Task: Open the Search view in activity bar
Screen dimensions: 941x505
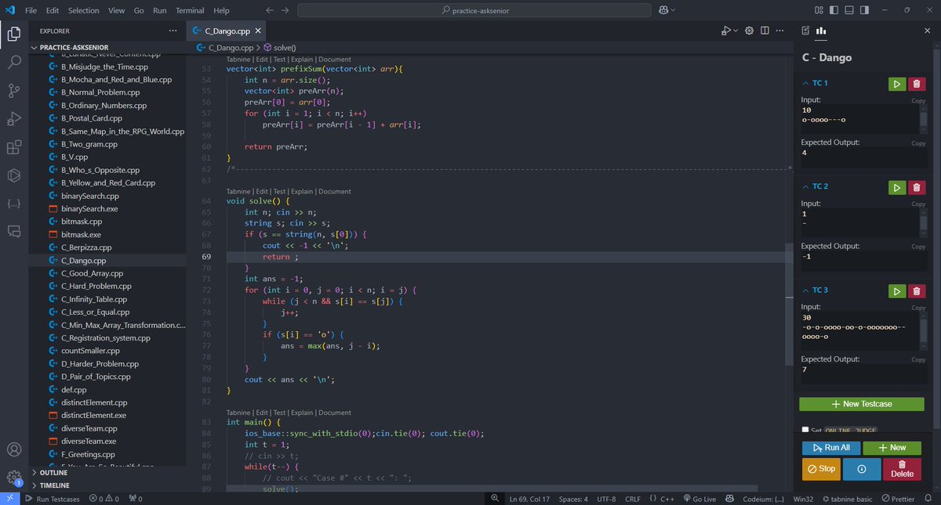Action: coord(14,63)
